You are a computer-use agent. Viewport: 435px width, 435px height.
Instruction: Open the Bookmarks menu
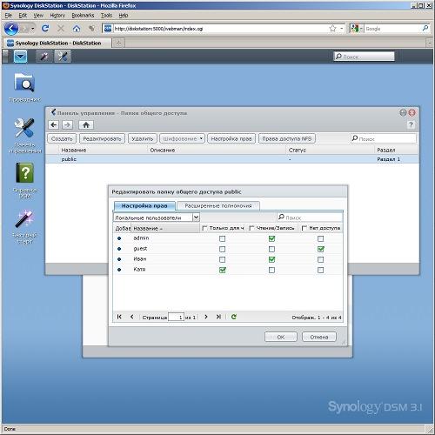[x=83, y=16]
